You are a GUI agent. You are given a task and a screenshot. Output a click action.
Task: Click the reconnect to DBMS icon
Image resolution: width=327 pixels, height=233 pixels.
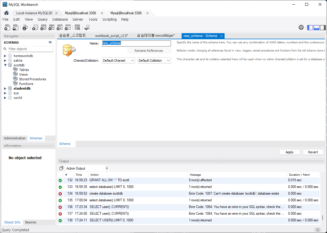87,27
